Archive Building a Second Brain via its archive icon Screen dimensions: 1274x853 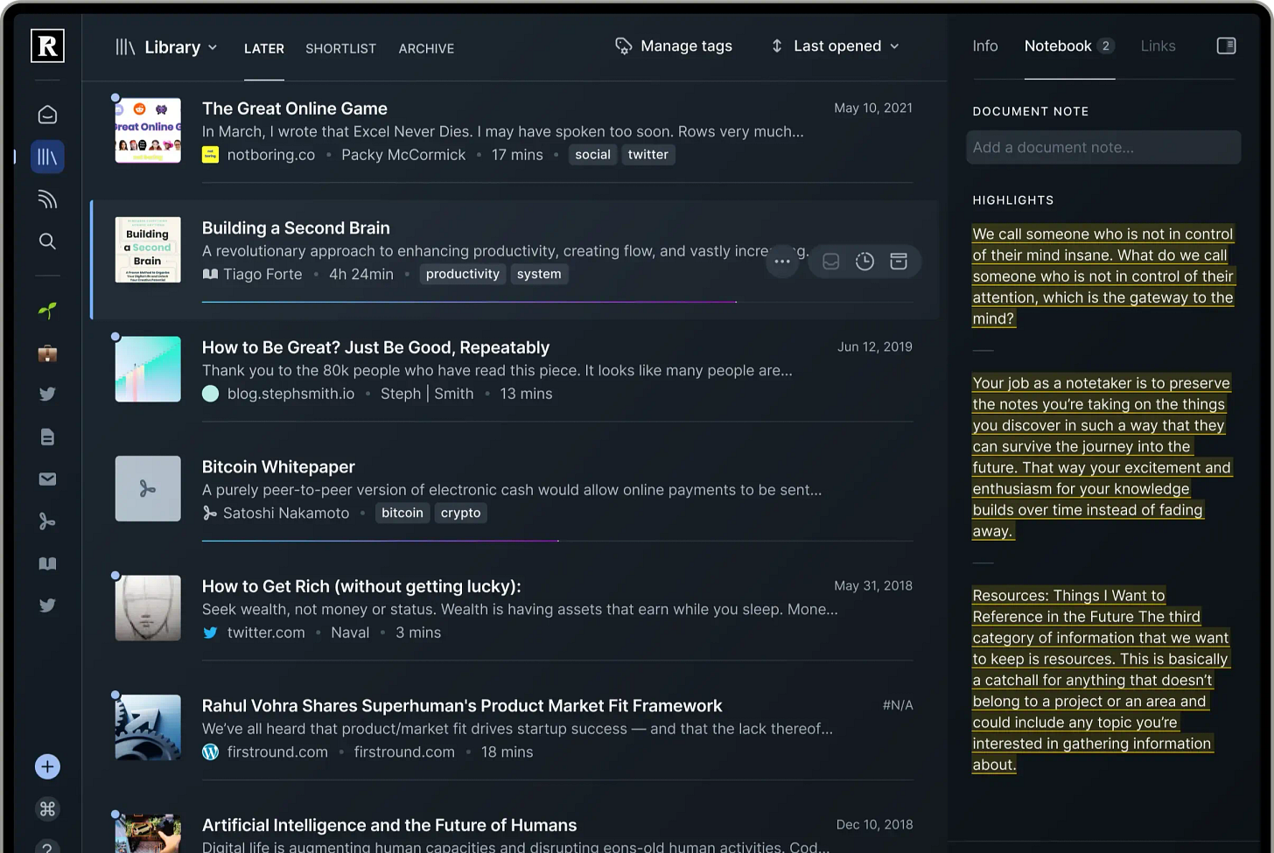(x=898, y=261)
